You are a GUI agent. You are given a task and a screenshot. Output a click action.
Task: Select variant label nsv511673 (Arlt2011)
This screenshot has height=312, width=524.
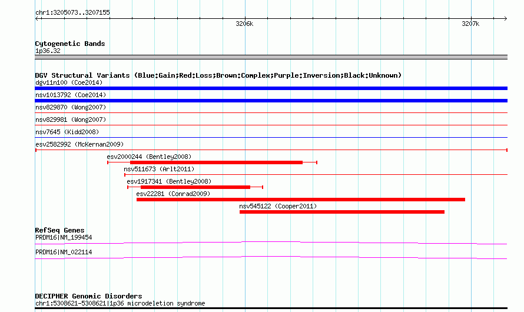pyautogui.click(x=159, y=169)
